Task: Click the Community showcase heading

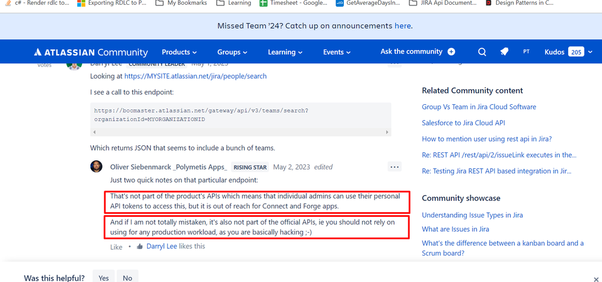Action: (461, 198)
